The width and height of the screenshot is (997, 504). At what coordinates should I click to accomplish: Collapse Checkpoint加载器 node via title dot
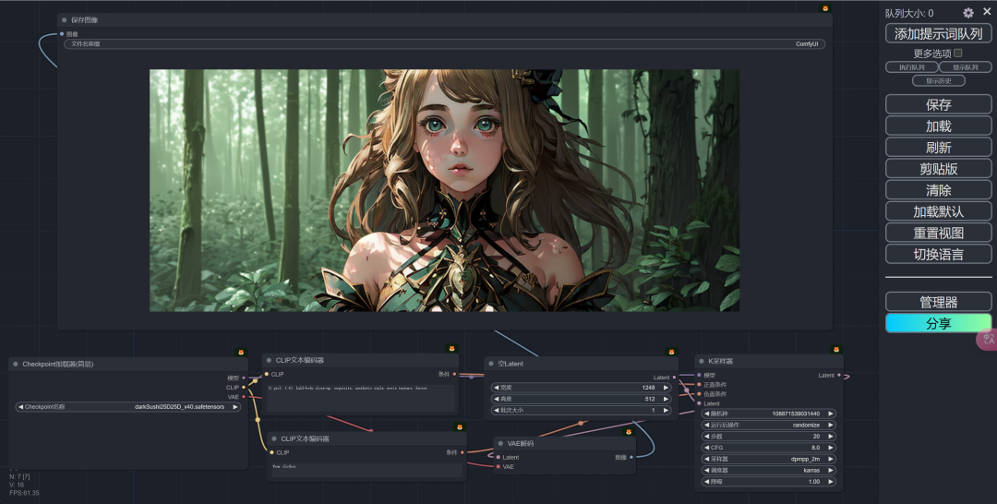point(16,365)
